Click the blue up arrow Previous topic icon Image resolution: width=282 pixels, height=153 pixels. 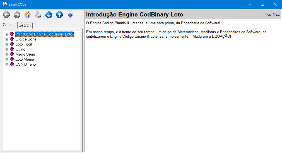[x=59, y=15]
